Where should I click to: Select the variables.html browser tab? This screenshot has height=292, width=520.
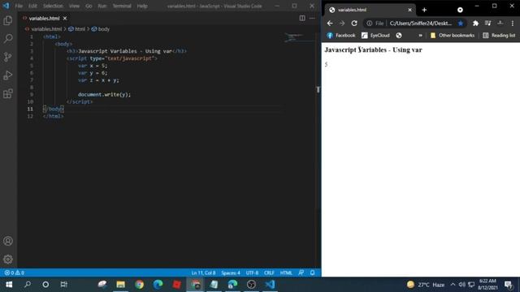pyautogui.click(x=370, y=10)
